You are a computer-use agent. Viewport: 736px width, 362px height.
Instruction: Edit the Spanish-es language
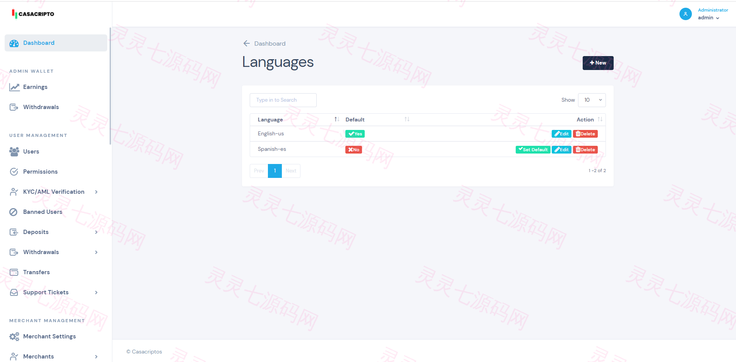[x=561, y=150]
